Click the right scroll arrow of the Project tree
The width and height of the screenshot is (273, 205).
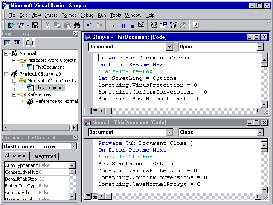point(74,128)
